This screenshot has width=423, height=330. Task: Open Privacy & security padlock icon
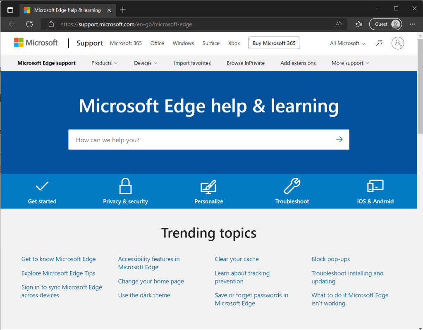(x=125, y=186)
